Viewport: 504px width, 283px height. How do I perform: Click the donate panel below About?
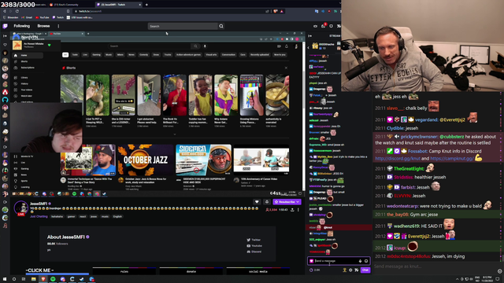point(191,271)
